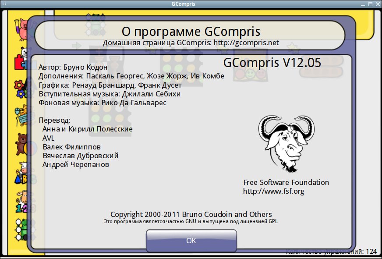Open the window menu icon in title bar
This screenshot has height=259, width=382.
[x=4, y=4]
